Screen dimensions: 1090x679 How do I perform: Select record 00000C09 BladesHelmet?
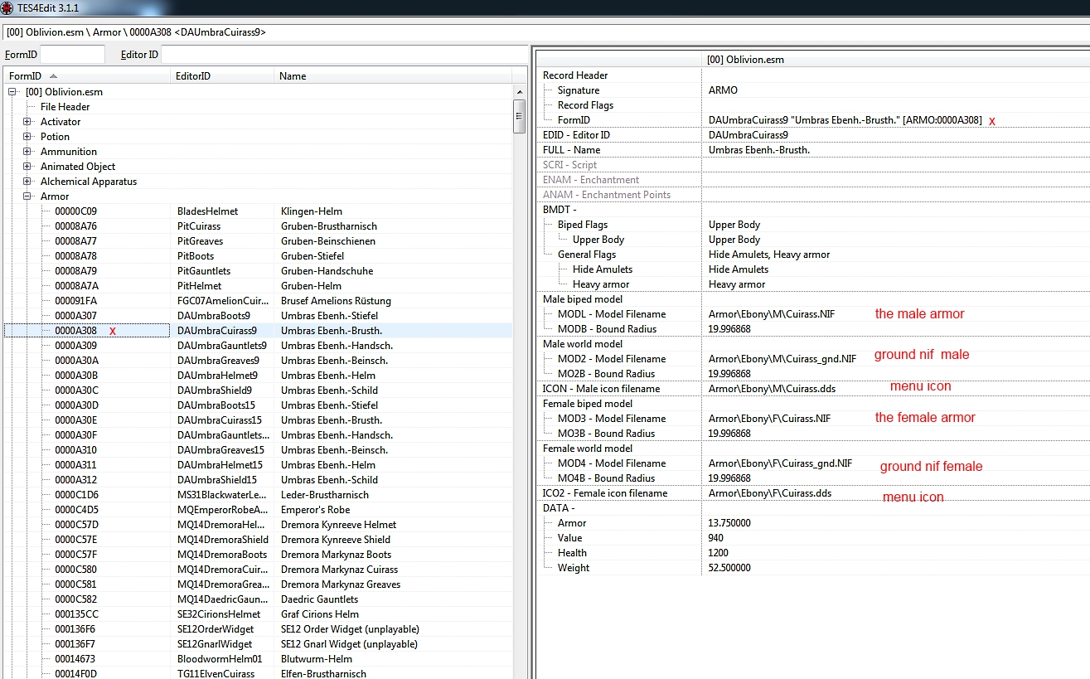pos(258,211)
